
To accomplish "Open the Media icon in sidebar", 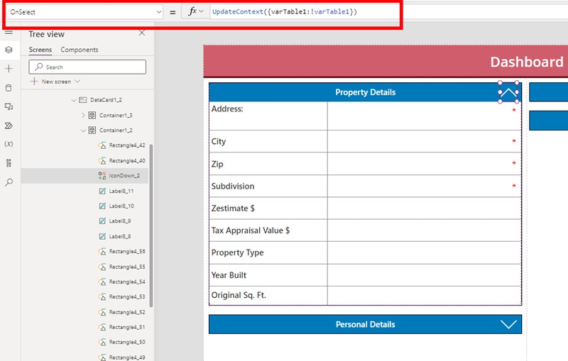I will coord(9,106).
